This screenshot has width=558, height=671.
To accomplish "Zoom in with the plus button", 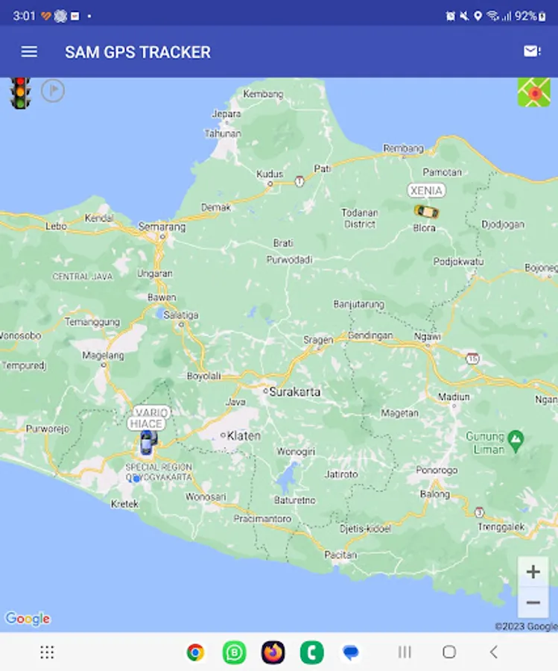I will [533, 572].
